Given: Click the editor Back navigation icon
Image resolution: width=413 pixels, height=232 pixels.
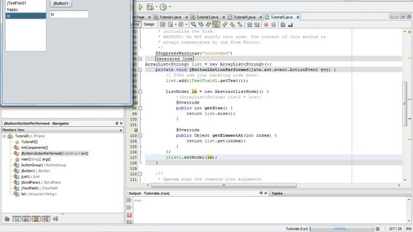Looking at the screenshot, I should (x=170, y=24).
